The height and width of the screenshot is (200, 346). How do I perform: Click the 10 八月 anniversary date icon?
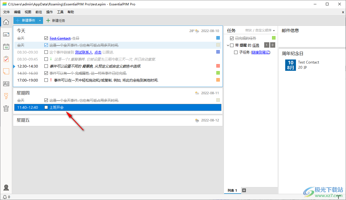[291, 65]
